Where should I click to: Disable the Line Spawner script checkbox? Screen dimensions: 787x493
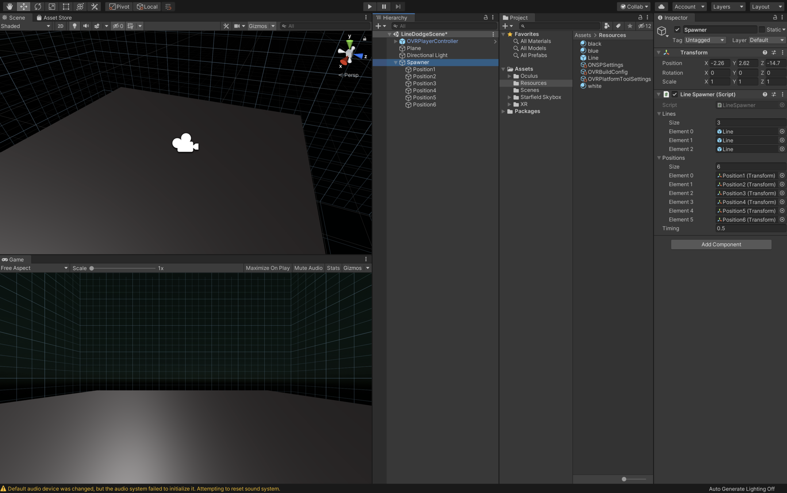click(675, 95)
